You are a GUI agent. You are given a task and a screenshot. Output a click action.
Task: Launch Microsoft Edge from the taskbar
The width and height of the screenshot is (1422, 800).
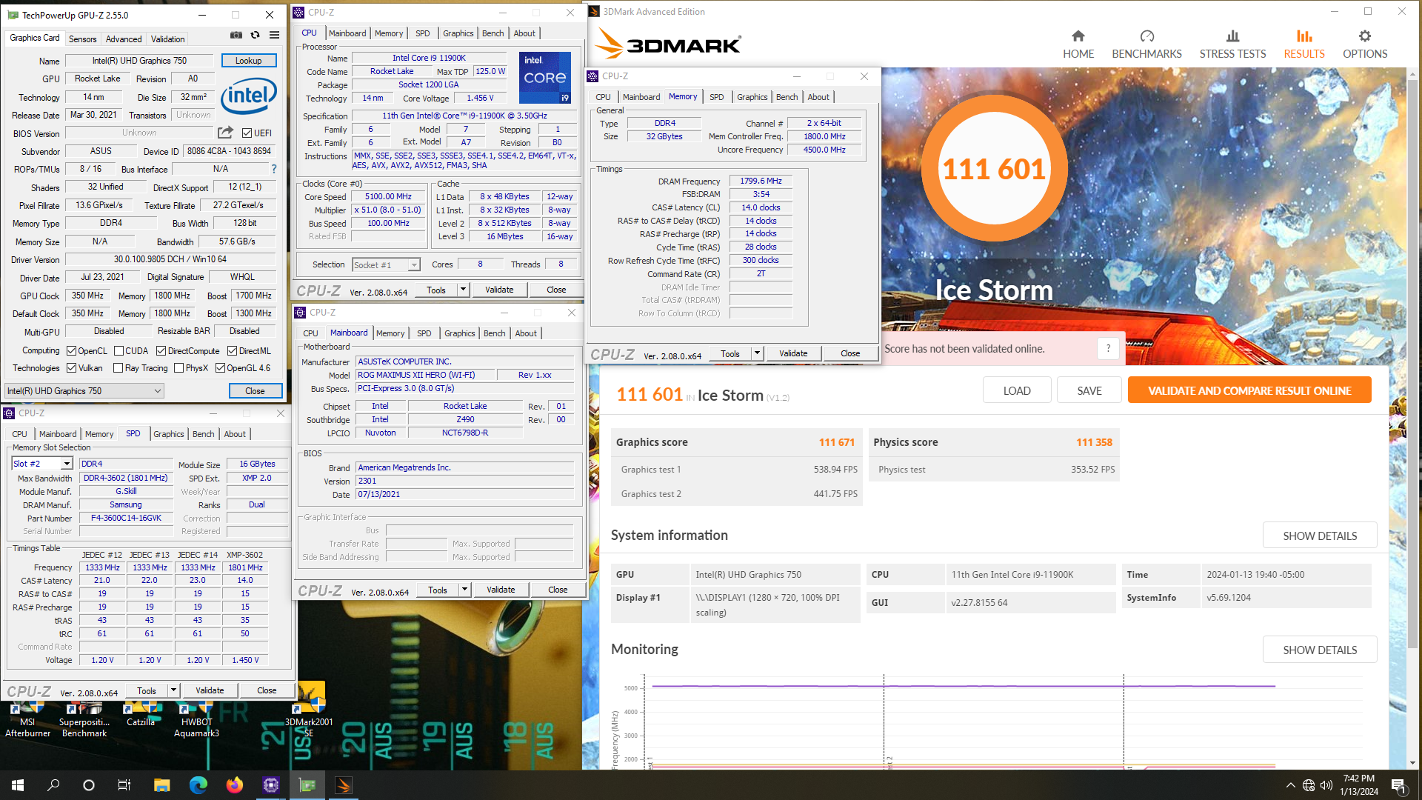(198, 785)
